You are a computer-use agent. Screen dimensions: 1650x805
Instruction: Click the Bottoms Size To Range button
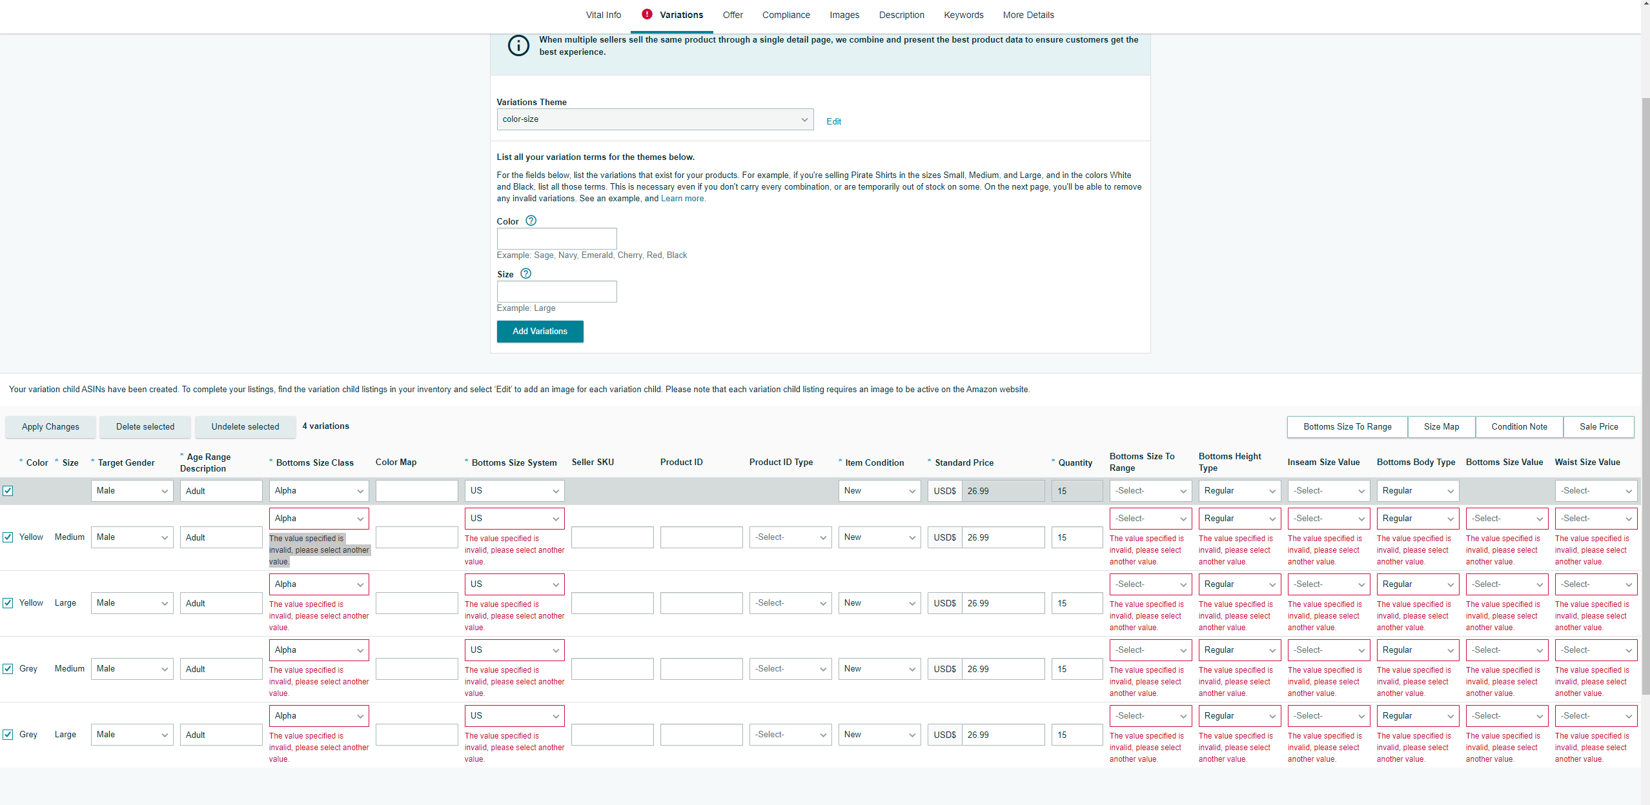click(1347, 427)
